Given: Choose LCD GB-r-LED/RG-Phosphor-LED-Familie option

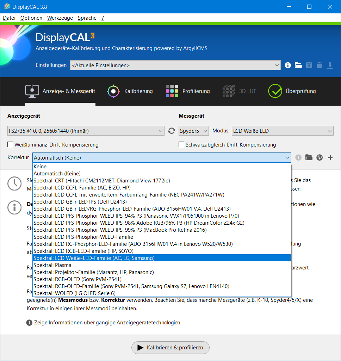Looking at the screenshot, I should coord(162,209).
